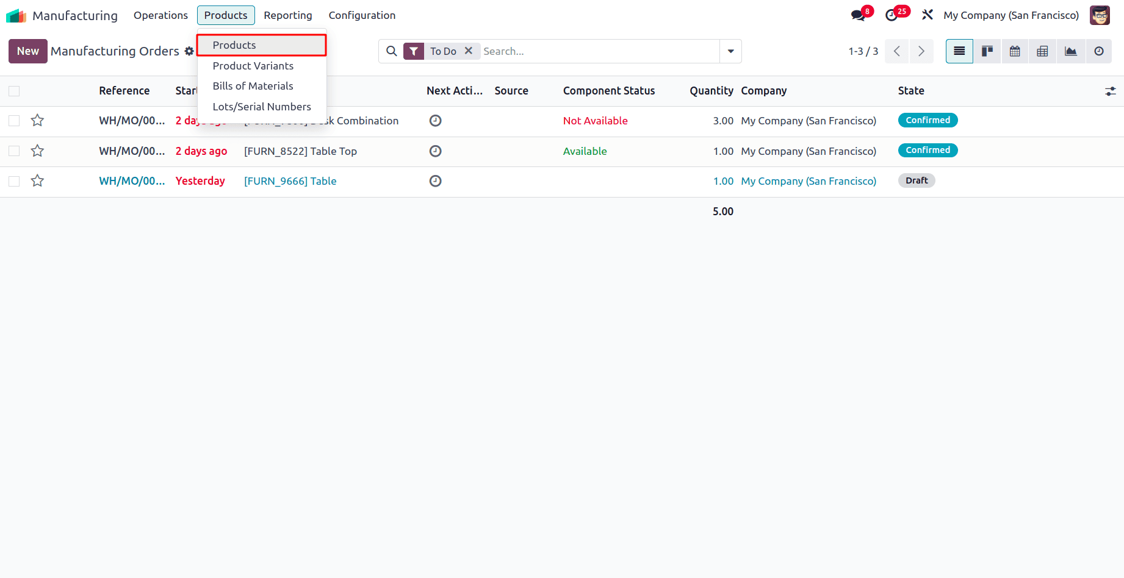Click the New button
This screenshot has width=1124, height=578.
point(27,51)
